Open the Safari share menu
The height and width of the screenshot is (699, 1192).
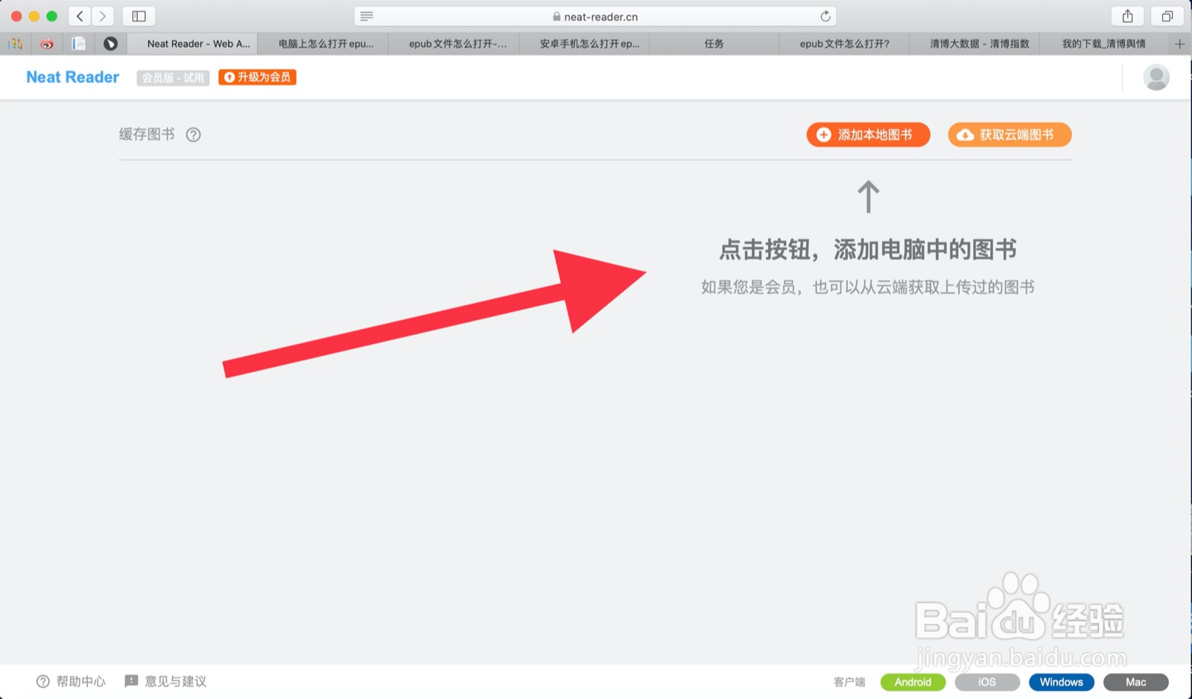pyautogui.click(x=1128, y=16)
